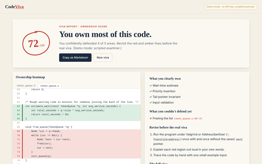The image size is (262, 164).
Task: Click line 73 'cur = next;' code
Action: 45,148
